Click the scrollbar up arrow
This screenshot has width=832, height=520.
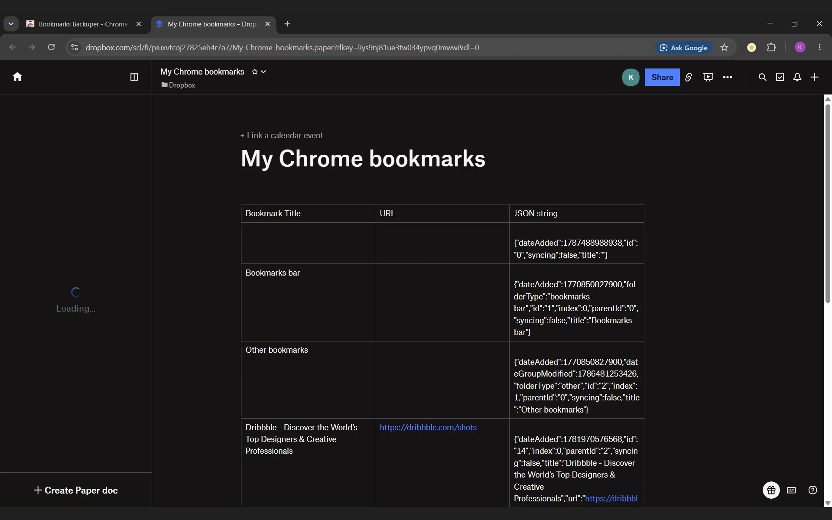tap(828, 99)
